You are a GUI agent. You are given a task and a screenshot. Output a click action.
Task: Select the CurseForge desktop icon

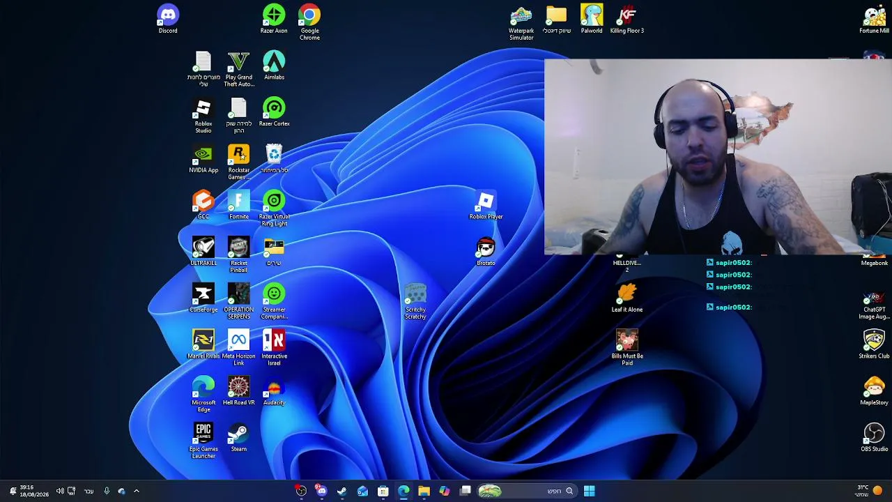203,298
